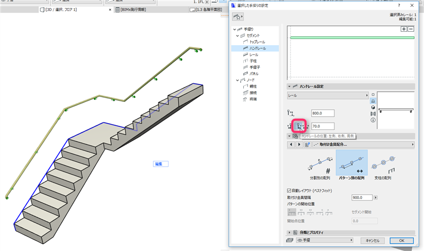Viewport: 424px width, 251px height.
Task: Click the 編集 button in 3D view
Action: point(161,164)
